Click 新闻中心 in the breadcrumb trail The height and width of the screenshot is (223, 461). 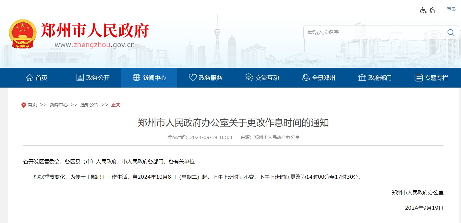[59, 105]
